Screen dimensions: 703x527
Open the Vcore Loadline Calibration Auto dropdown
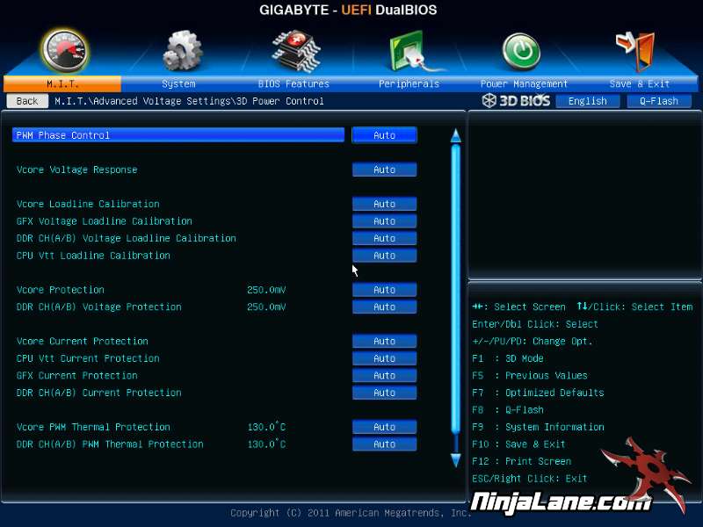(x=384, y=204)
